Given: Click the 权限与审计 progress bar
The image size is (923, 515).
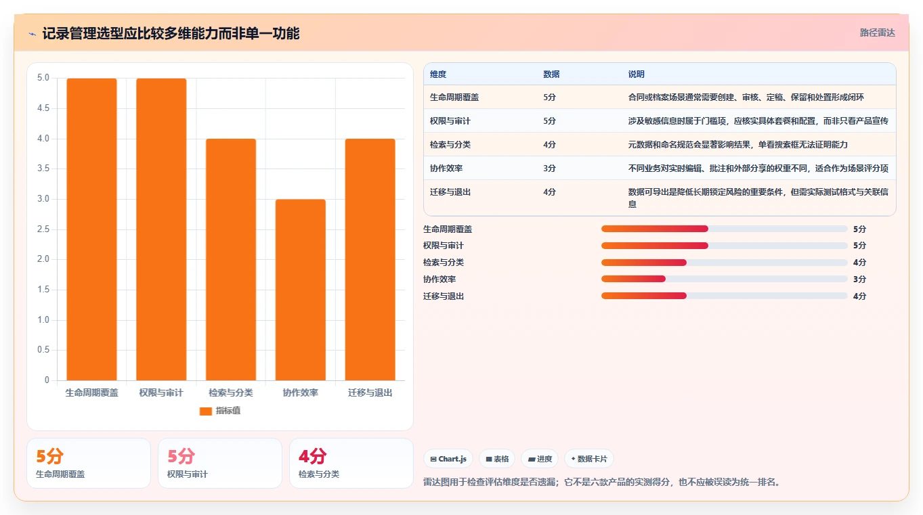Looking at the screenshot, I should pos(724,246).
